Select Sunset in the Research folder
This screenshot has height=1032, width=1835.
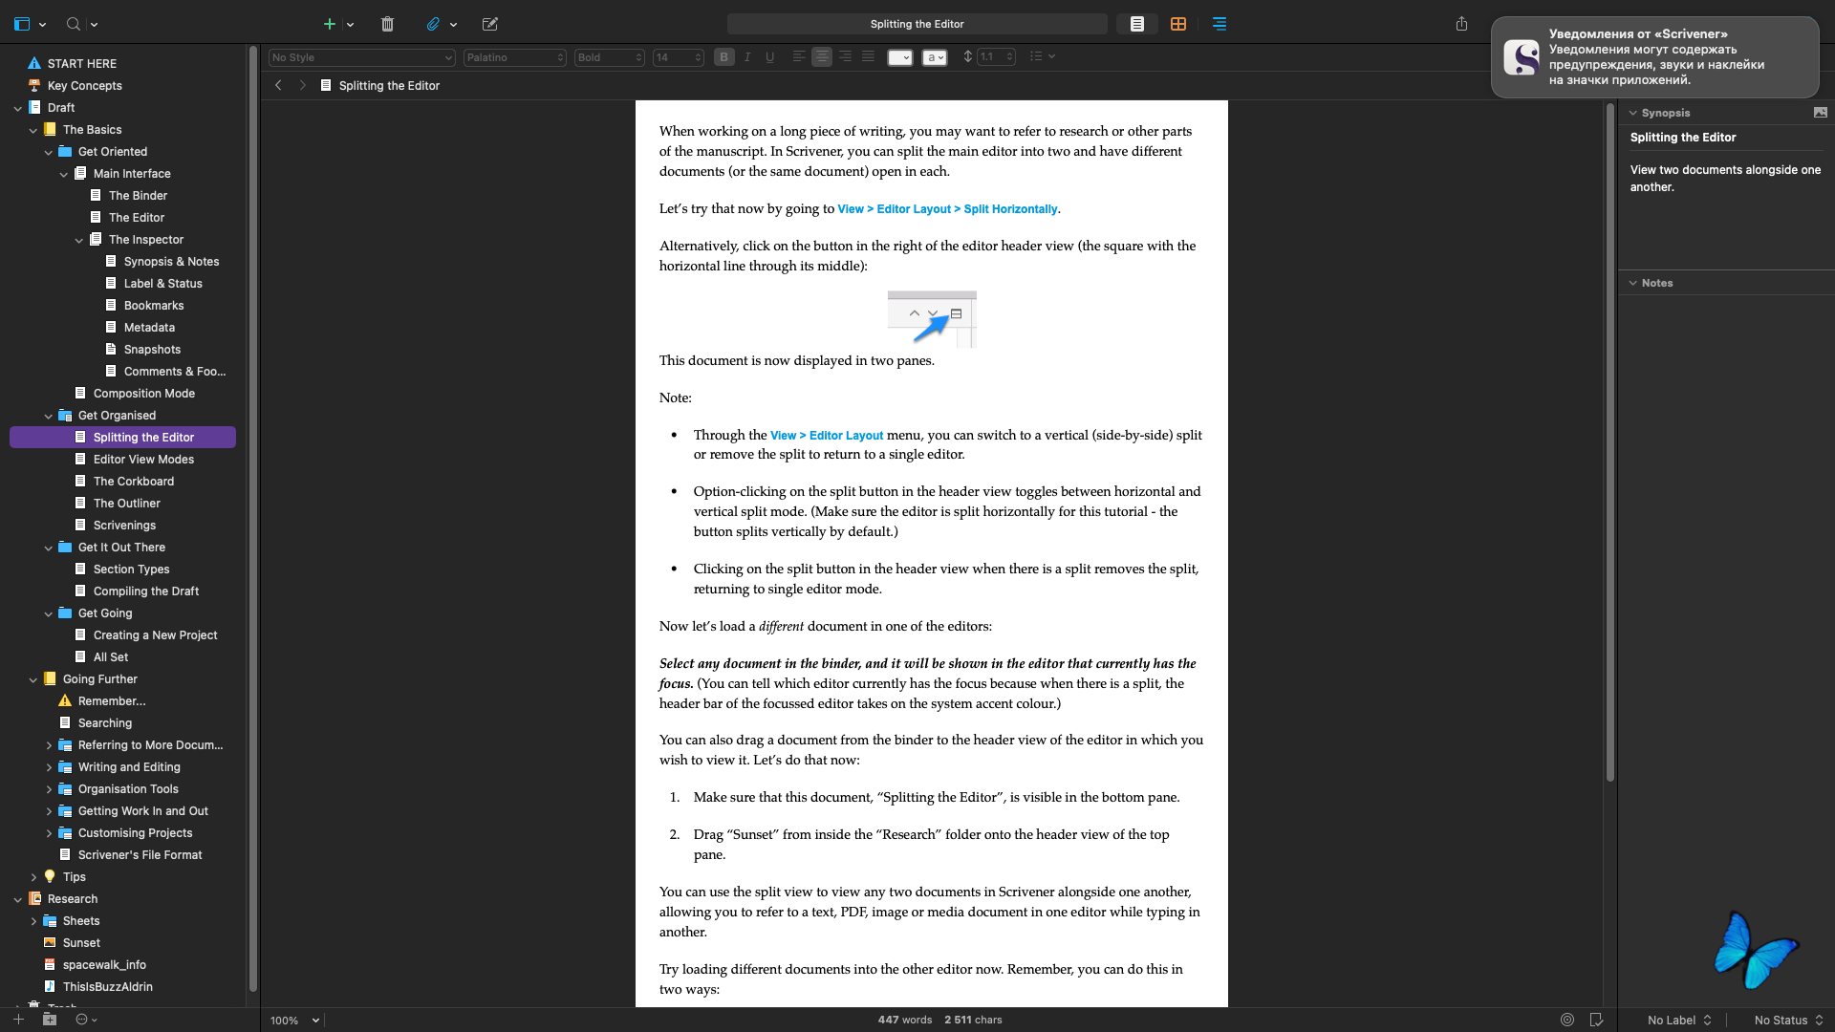[81, 943]
